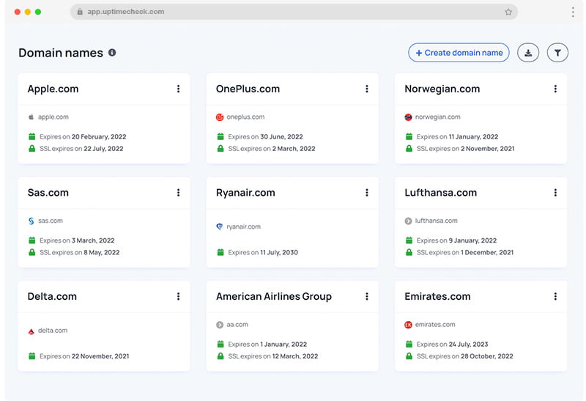Click the calendar icon on Sas.com card

click(32, 240)
